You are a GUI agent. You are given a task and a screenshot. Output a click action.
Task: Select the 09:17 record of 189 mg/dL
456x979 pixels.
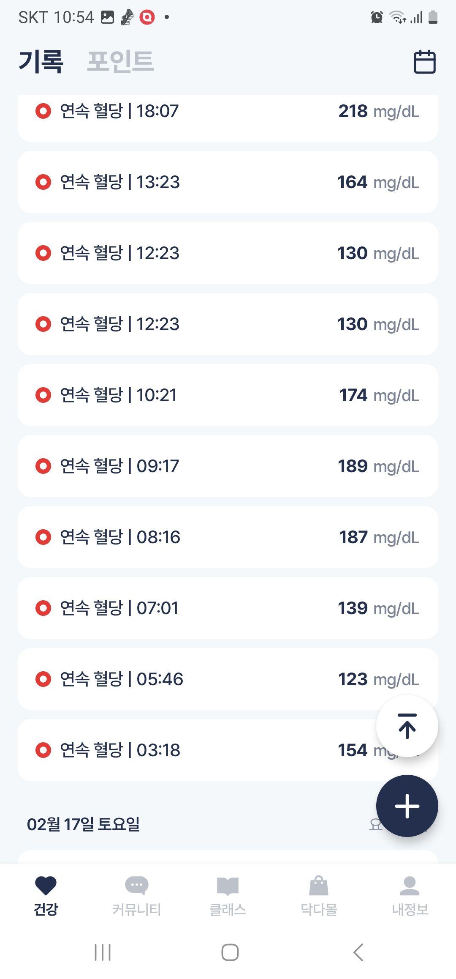tap(228, 466)
